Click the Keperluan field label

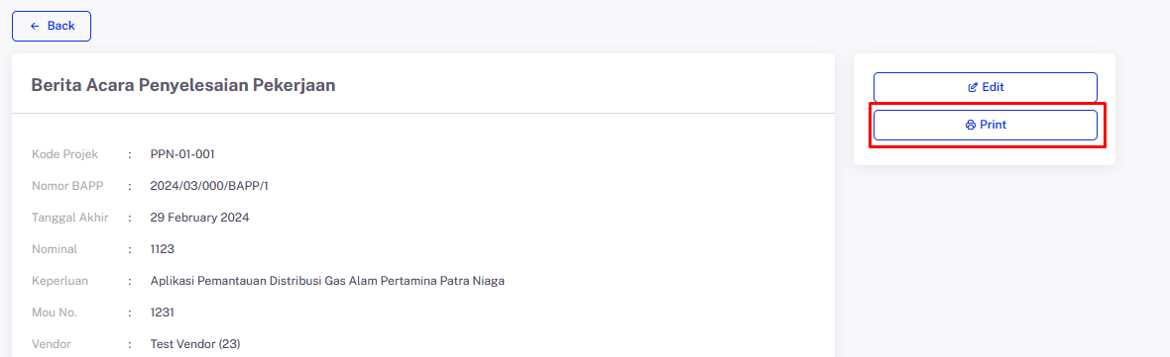(58, 281)
